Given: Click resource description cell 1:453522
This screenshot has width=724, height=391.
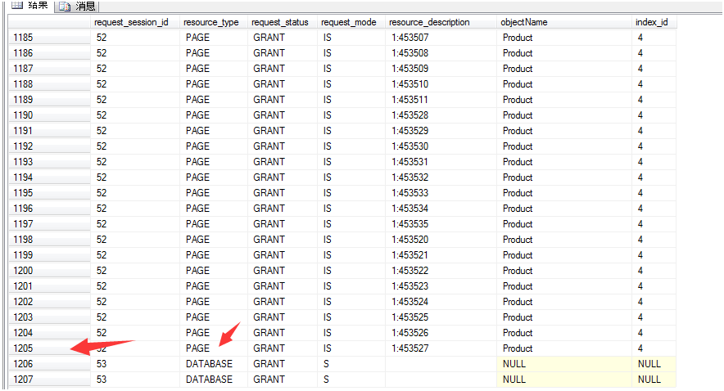Looking at the screenshot, I should (441, 271).
